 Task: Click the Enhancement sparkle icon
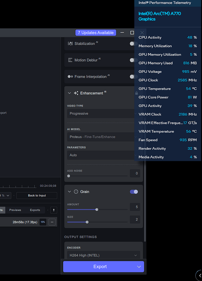(x=76, y=93)
